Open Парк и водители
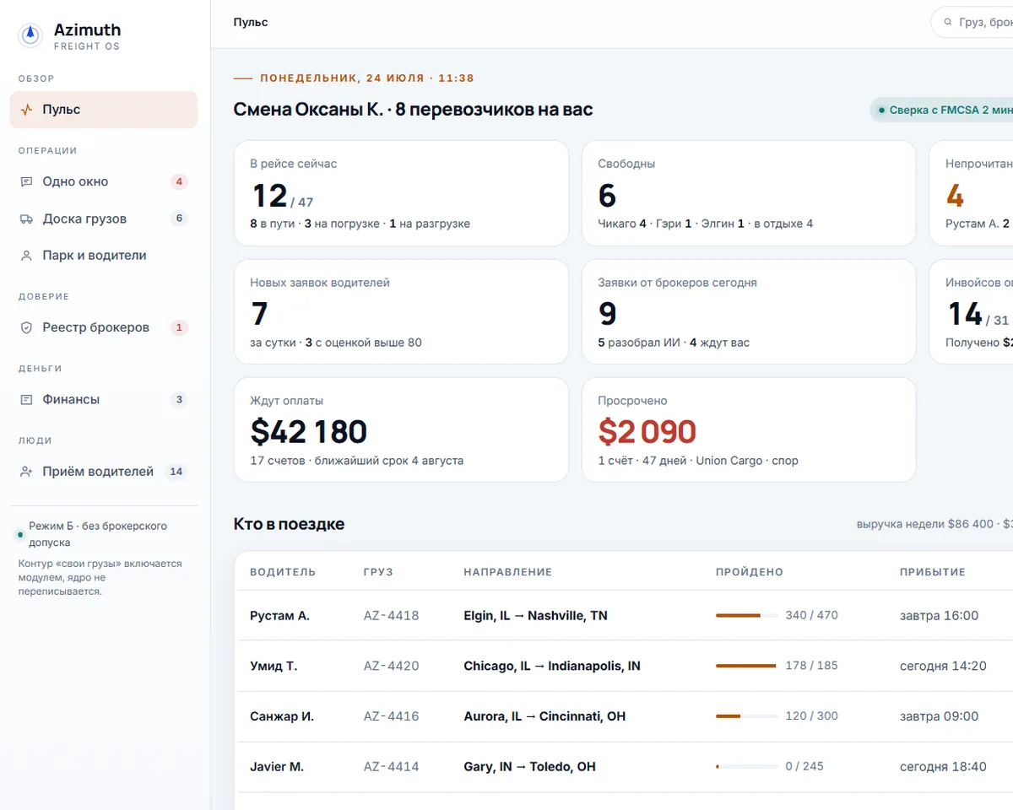This screenshot has height=810, width=1013. click(x=104, y=255)
